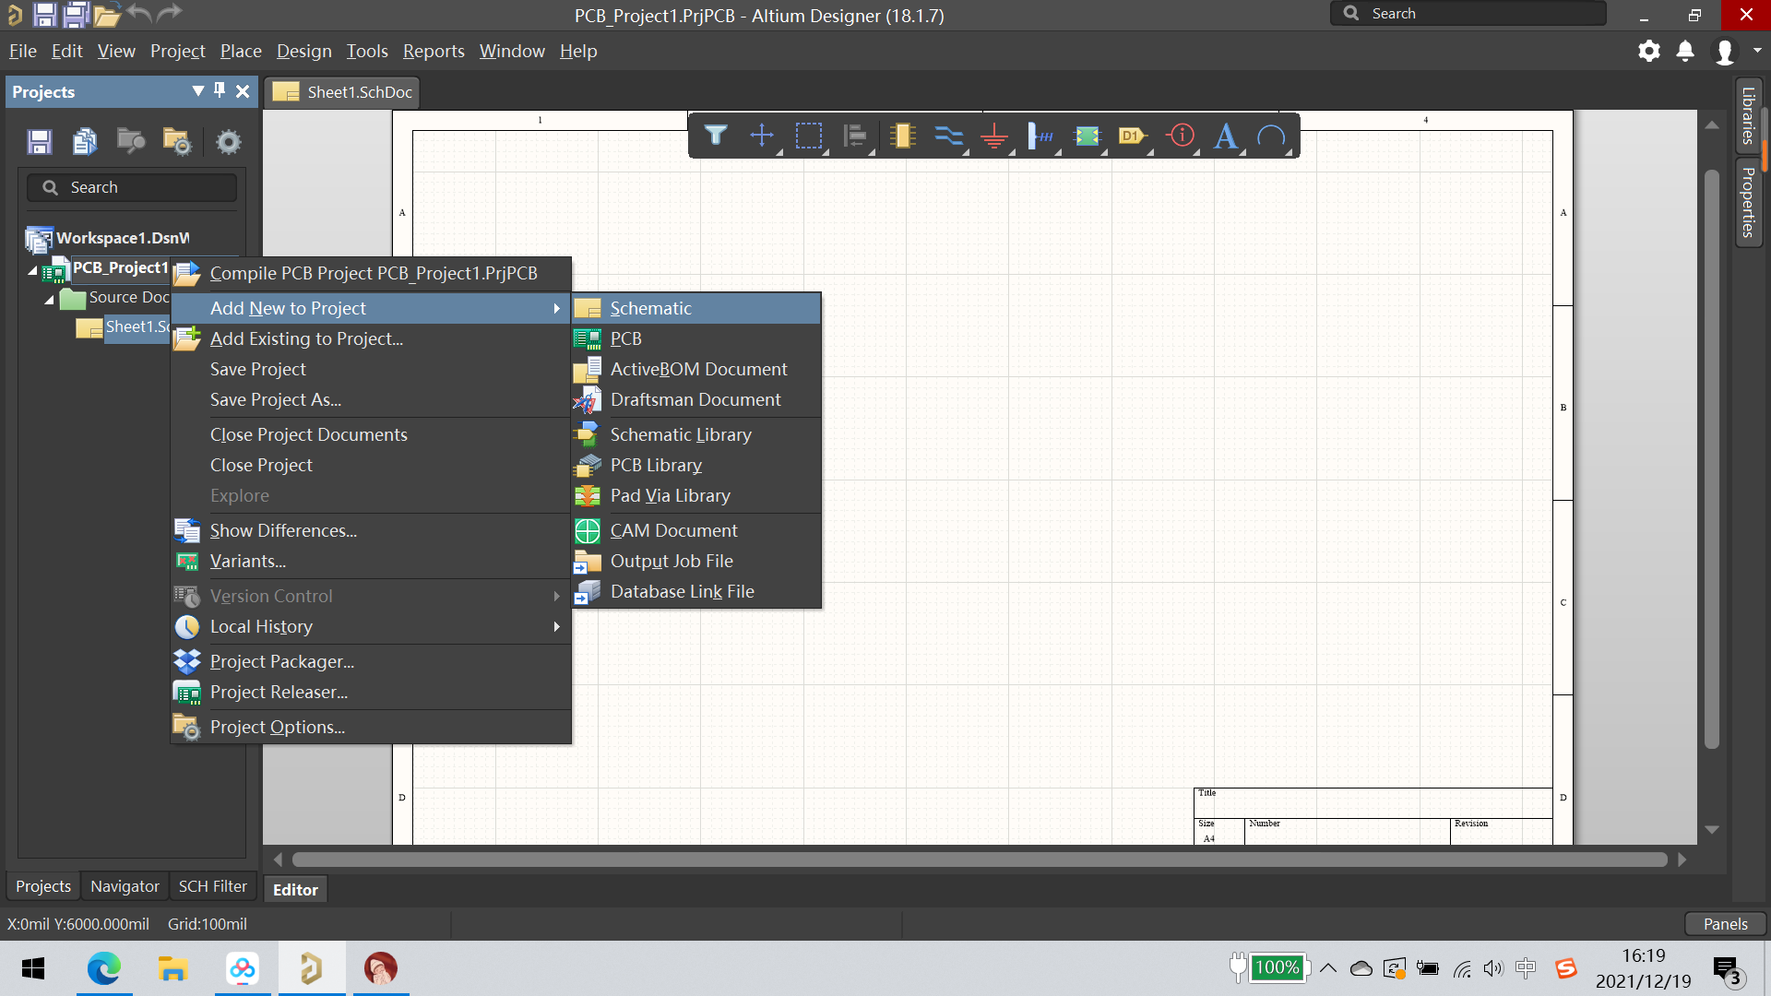Collapse the PCB_Project1 tree node

click(33, 270)
